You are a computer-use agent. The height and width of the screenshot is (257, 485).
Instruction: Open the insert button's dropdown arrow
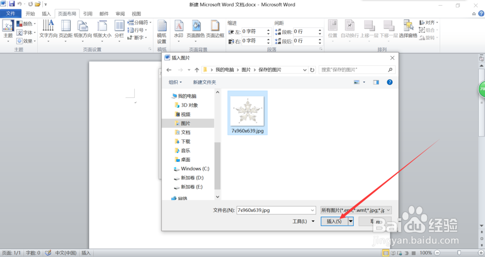pyautogui.click(x=351, y=221)
